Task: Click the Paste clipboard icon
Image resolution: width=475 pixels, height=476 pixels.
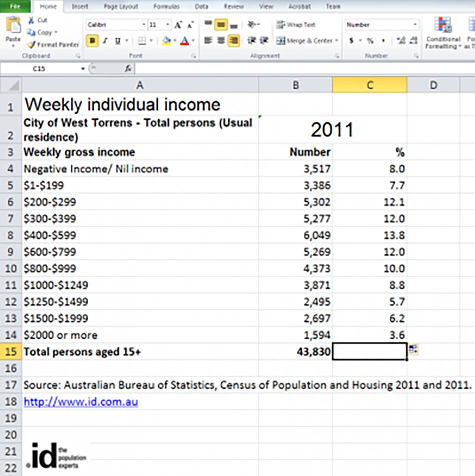Action: pyautogui.click(x=13, y=25)
